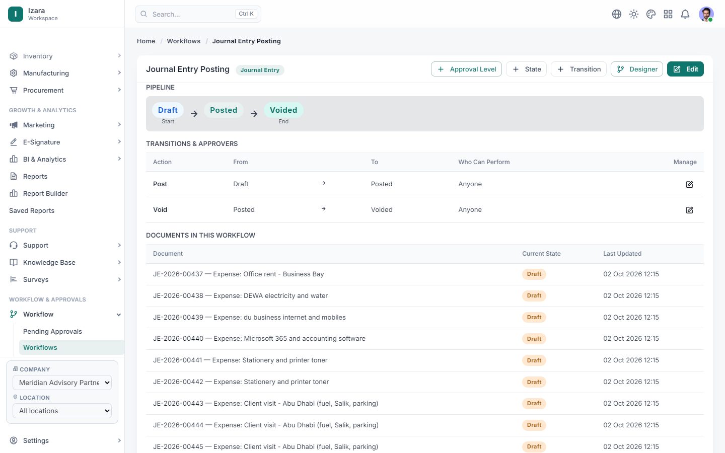Open Pending Approvals in sidebar
The height and width of the screenshot is (453, 725).
click(52, 331)
